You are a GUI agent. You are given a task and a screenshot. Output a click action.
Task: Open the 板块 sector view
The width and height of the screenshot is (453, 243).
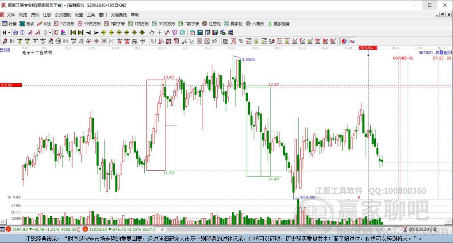[x=27, y=24]
